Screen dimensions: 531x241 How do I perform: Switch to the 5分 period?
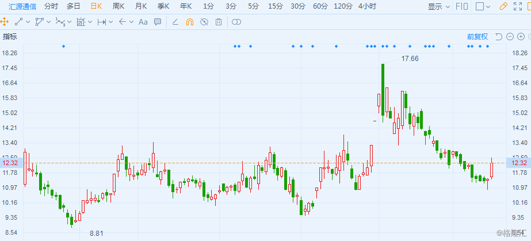(x=253, y=6)
